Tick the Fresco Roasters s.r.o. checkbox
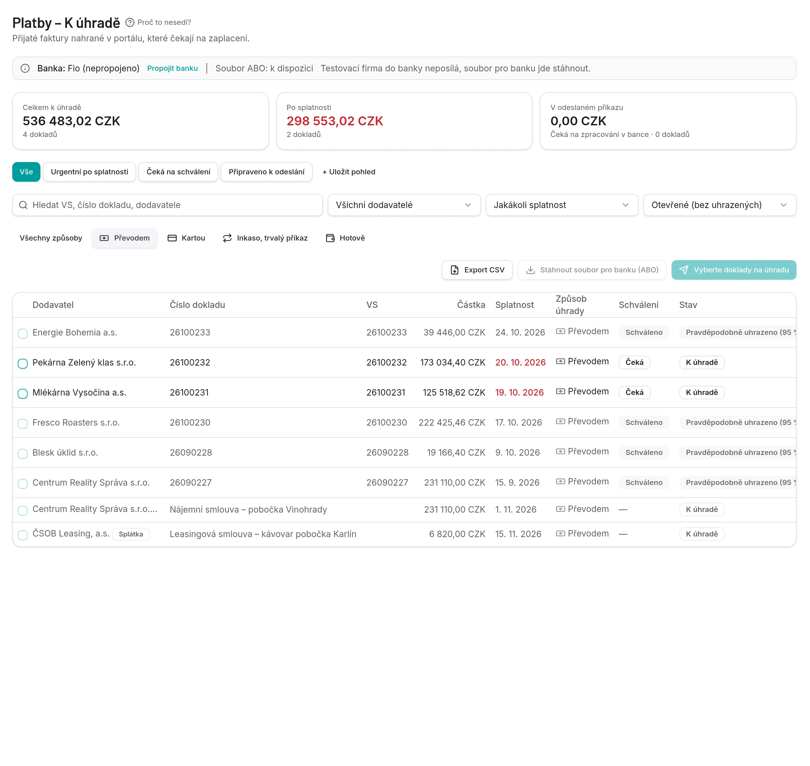Viewport: 810px width, 766px height. coord(23,423)
